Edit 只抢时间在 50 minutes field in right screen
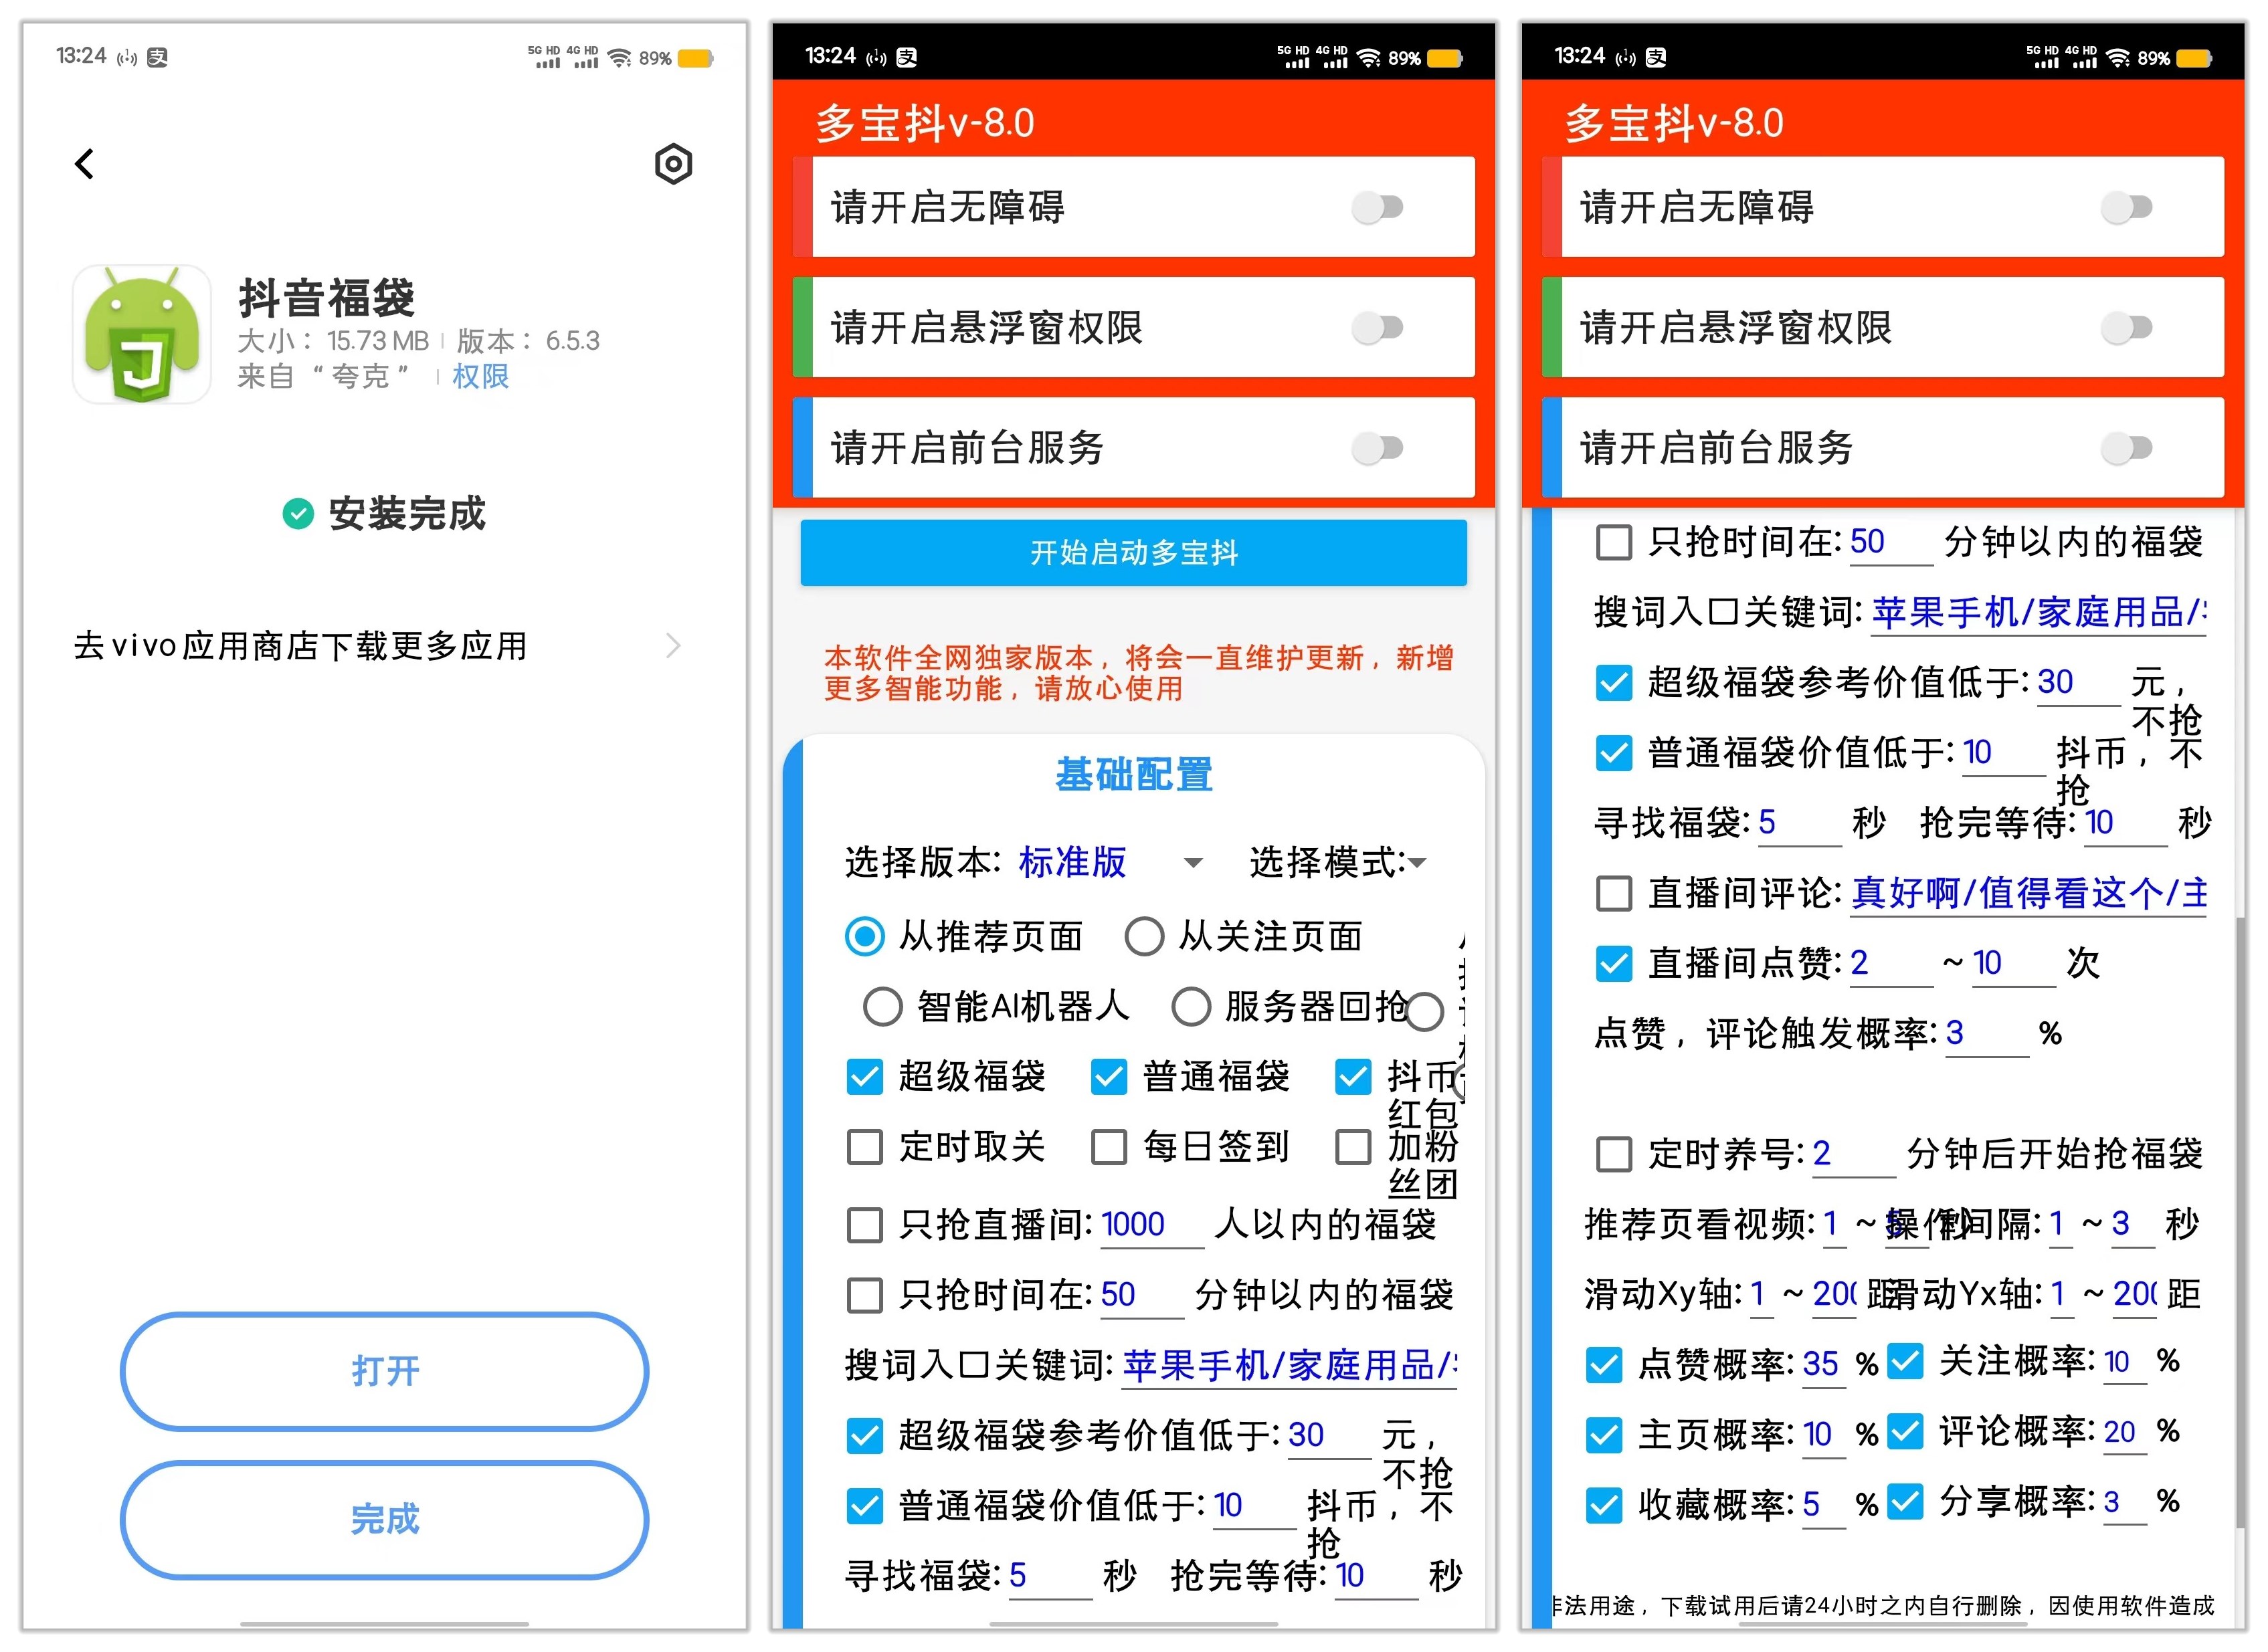 click(1891, 543)
